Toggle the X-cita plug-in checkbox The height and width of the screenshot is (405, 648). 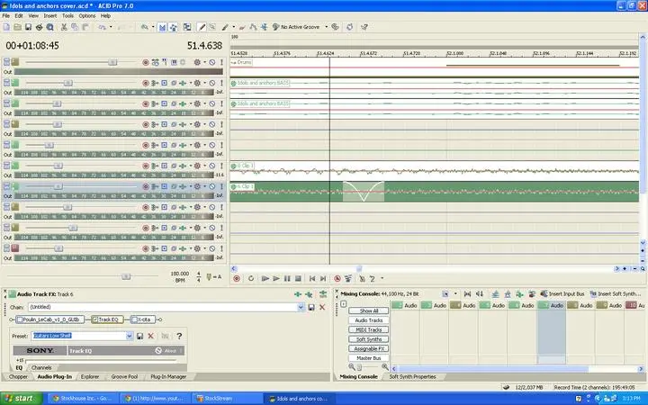tap(135, 319)
